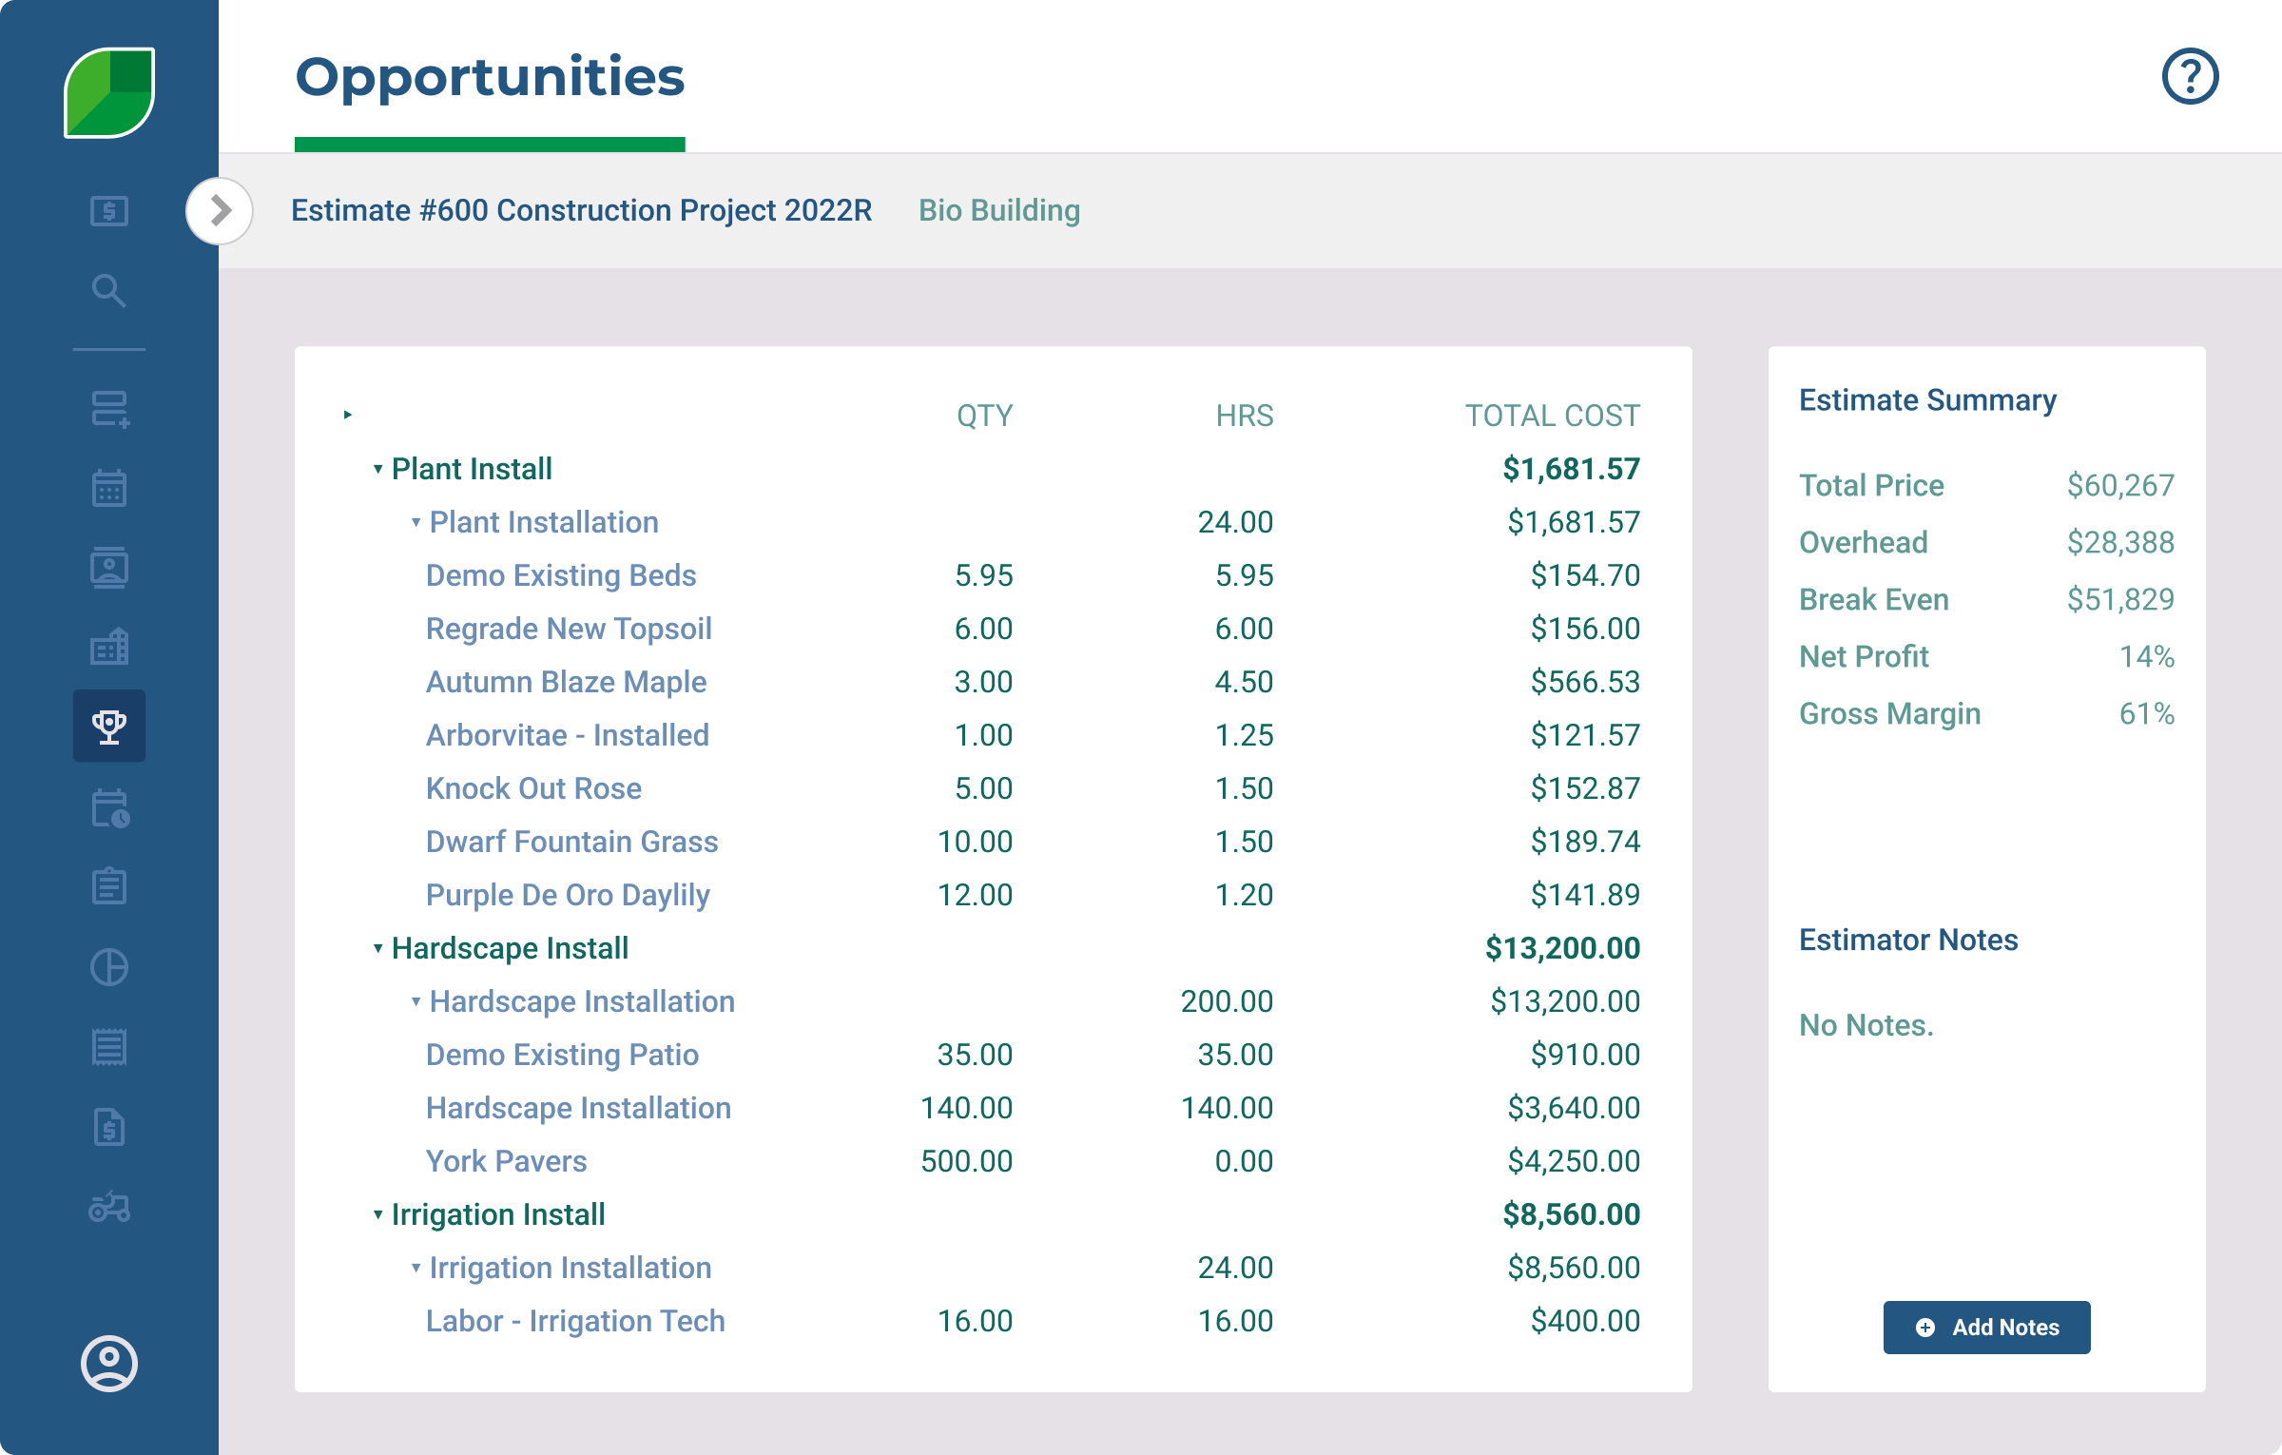Collapse the Hardscape Installation subgroup
The height and width of the screenshot is (1455, 2282).
pyautogui.click(x=416, y=1001)
